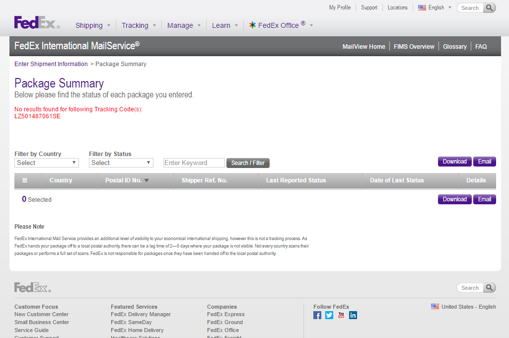Toggle the select-all checkbox in table header
Screen dimensions: 509x338
click(x=25, y=181)
